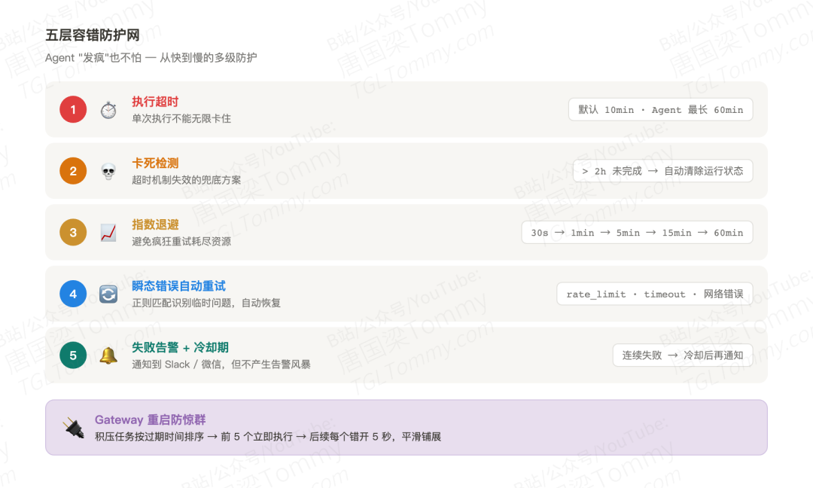Click the blue number 4 badge
The height and width of the screenshot is (488, 813).
(x=73, y=294)
